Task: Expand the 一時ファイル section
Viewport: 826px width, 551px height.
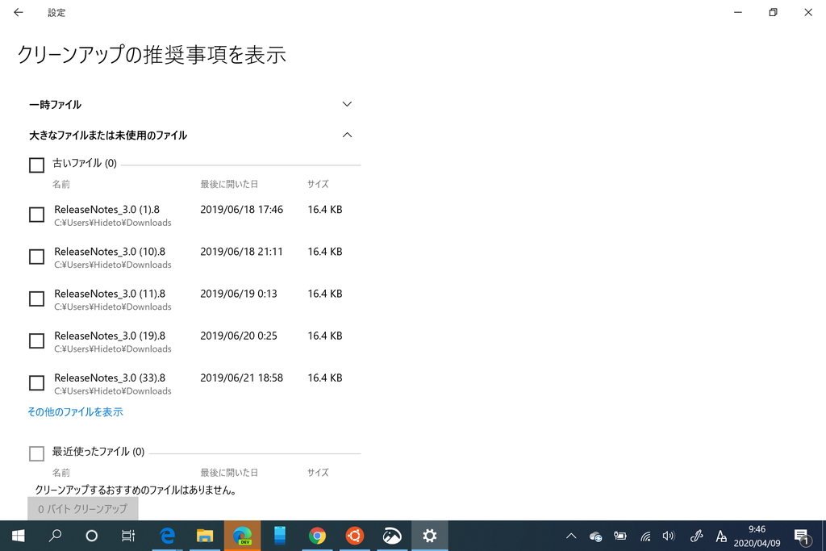Action: (x=347, y=104)
